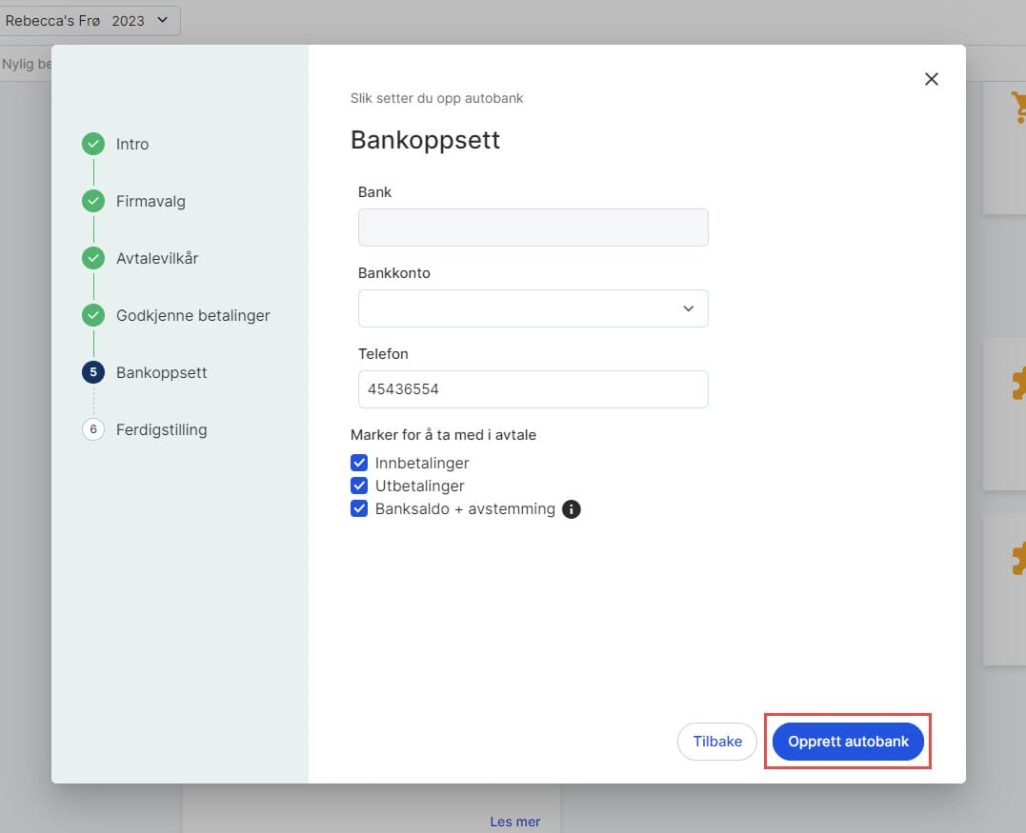Toggle the Utbetalinger checkbox
Image resolution: width=1026 pixels, height=833 pixels.
click(x=359, y=486)
